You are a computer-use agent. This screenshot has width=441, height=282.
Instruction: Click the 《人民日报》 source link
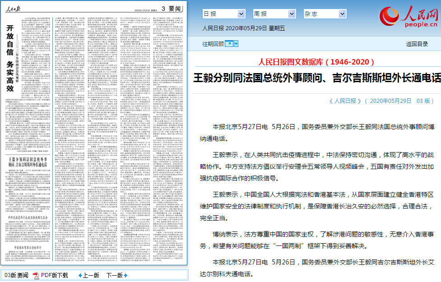345,101
